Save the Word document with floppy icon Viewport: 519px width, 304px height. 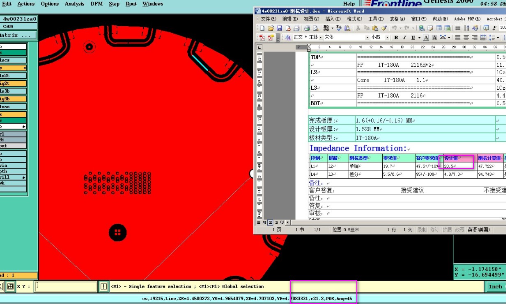[279, 28]
